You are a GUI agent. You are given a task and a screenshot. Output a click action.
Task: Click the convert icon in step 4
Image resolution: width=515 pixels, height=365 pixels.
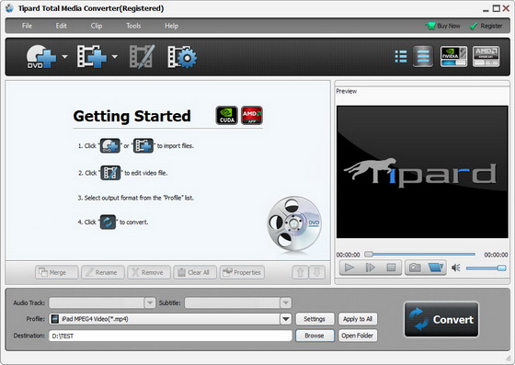pyautogui.click(x=108, y=222)
